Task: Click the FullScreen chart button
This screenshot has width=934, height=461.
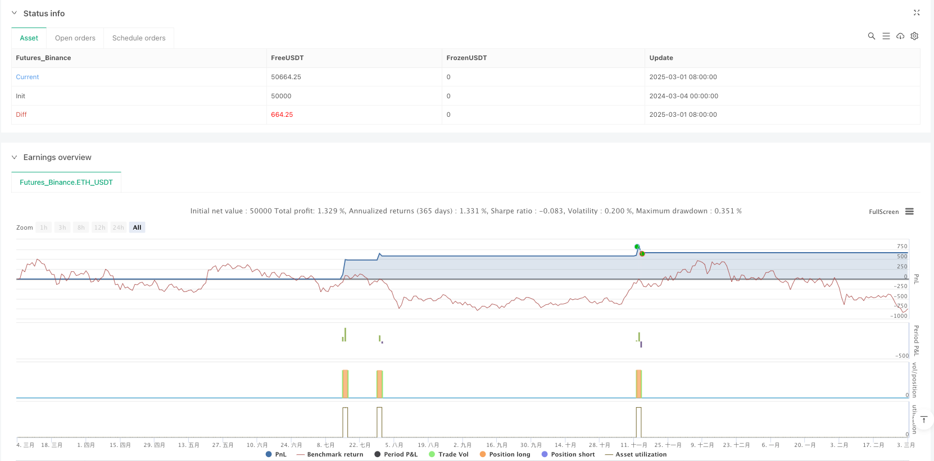Action: tap(884, 212)
